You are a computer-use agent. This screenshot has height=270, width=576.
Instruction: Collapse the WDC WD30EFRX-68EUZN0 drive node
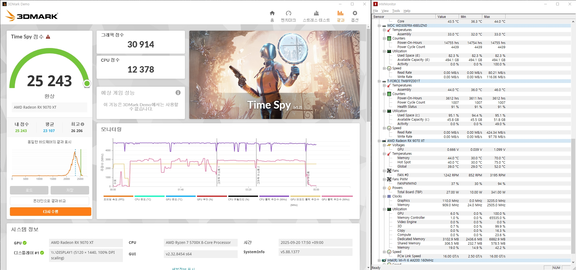click(379, 26)
